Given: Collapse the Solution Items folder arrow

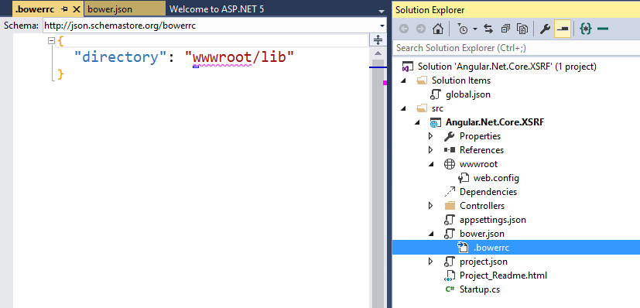Looking at the screenshot, I should [x=404, y=80].
